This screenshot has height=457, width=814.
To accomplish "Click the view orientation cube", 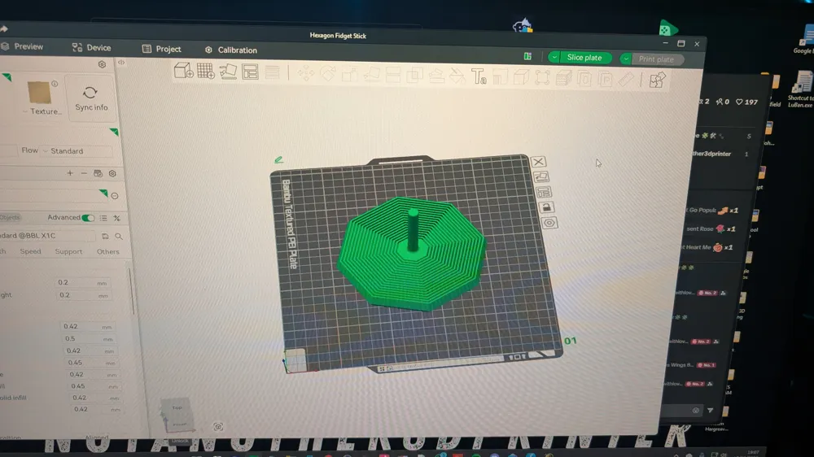I will tap(178, 416).
